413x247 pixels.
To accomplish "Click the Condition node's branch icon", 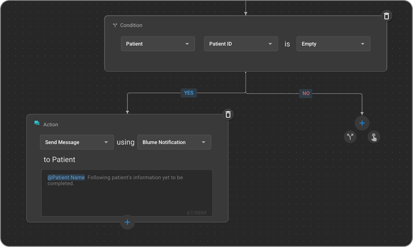I will (x=115, y=26).
